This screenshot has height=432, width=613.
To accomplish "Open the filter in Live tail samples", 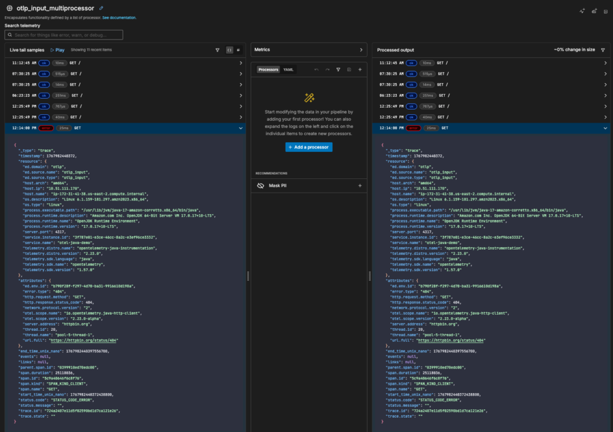I will coord(217,50).
